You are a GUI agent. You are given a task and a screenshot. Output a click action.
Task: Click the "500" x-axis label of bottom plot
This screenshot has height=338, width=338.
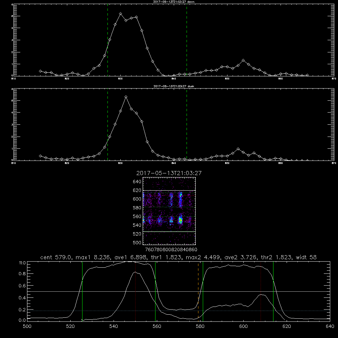(x=27, y=327)
